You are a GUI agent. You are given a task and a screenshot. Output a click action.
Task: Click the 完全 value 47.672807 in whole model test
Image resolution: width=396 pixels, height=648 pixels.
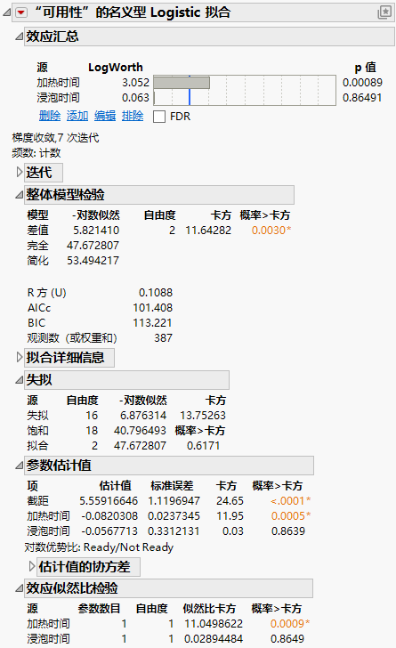93,246
